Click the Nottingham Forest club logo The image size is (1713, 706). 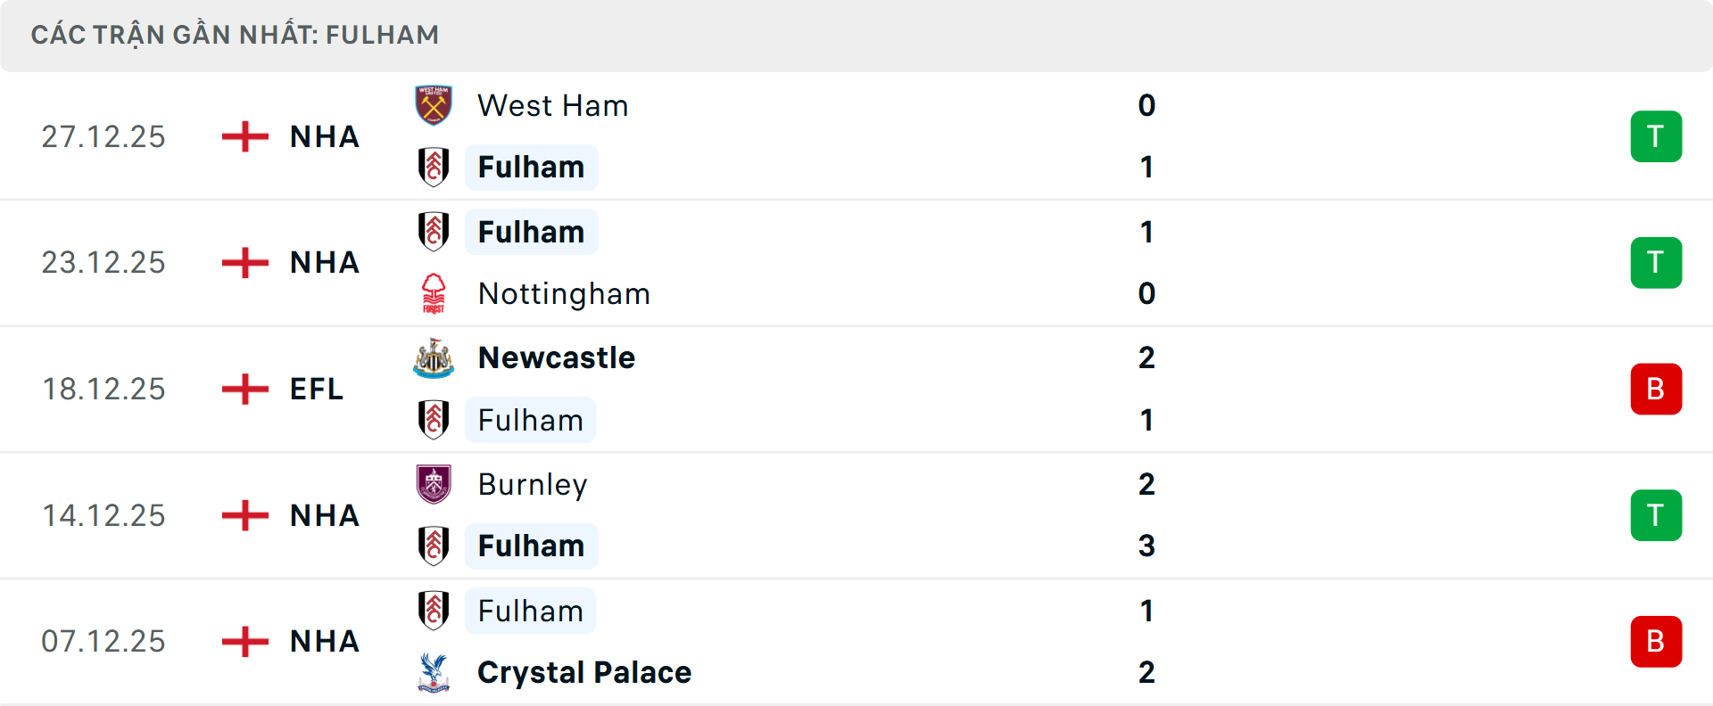[434, 293]
